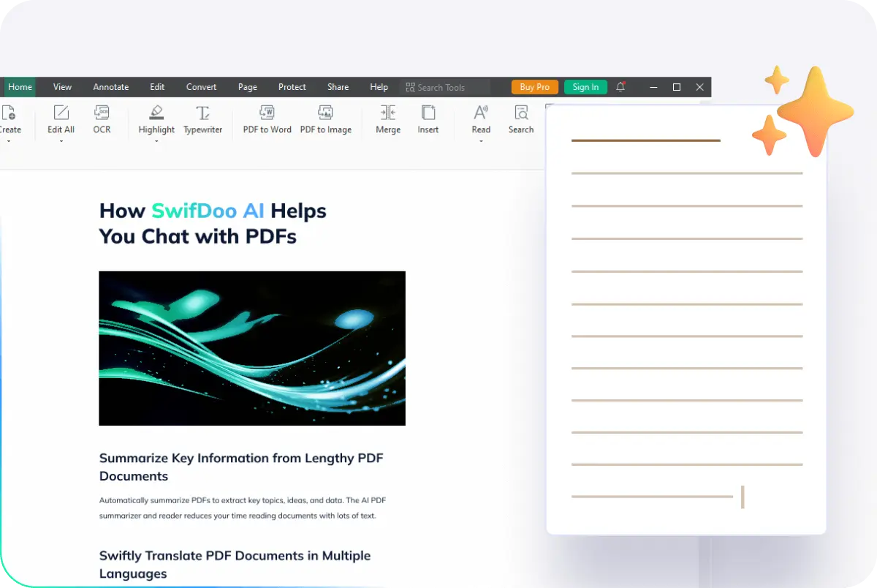Select the Typewriter tool
Image resolution: width=877 pixels, height=588 pixels.
point(202,119)
